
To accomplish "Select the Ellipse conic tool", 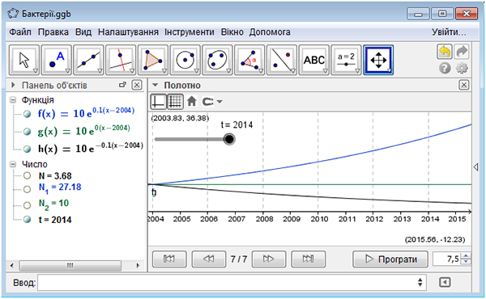I will click(x=218, y=60).
